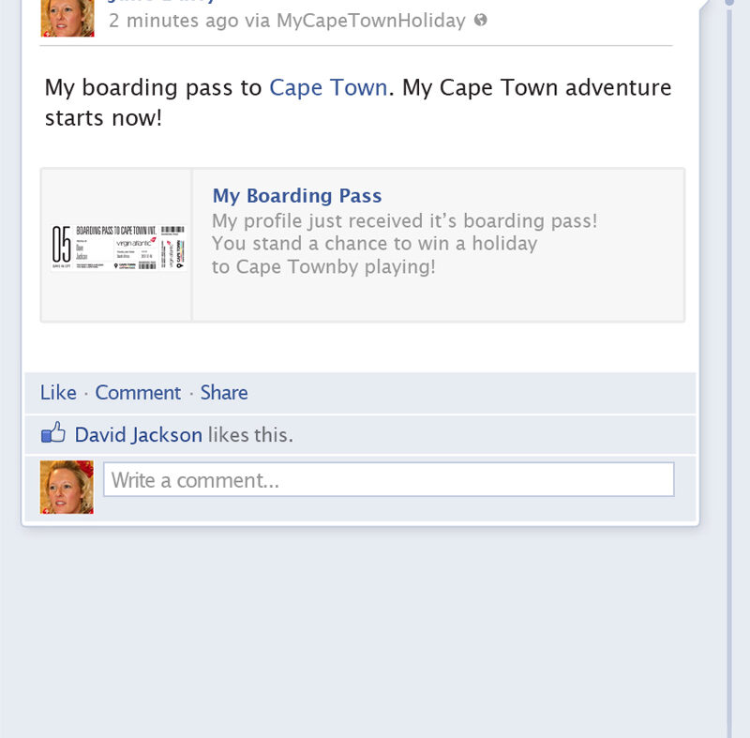Focus the "Write a comment..." field
The image size is (750, 738).
[x=388, y=480]
